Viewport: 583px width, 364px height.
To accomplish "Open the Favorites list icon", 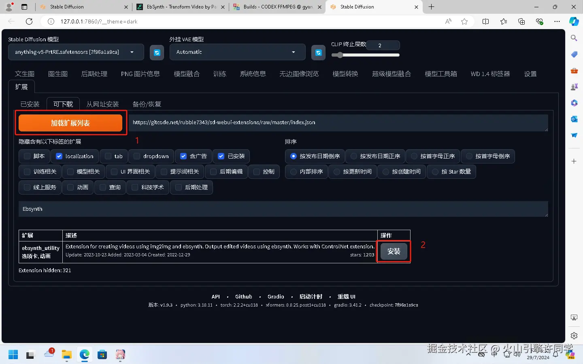I will (504, 21).
